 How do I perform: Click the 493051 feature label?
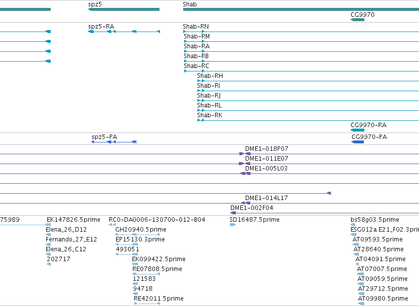[x=128, y=249]
